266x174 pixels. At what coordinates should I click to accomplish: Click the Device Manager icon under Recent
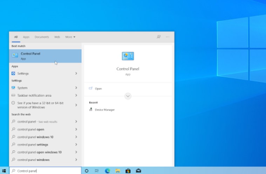pos(91,109)
